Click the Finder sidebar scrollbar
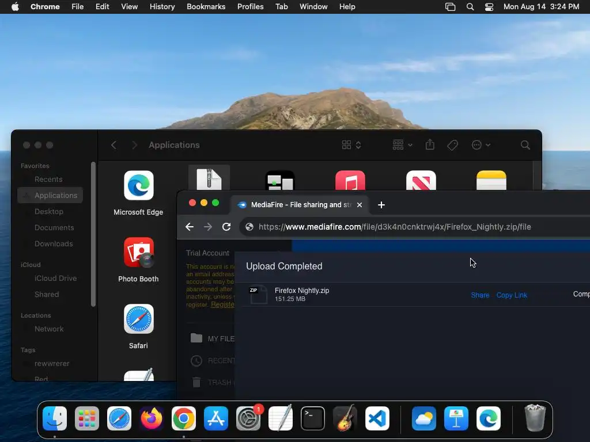 tap(93, 234)
